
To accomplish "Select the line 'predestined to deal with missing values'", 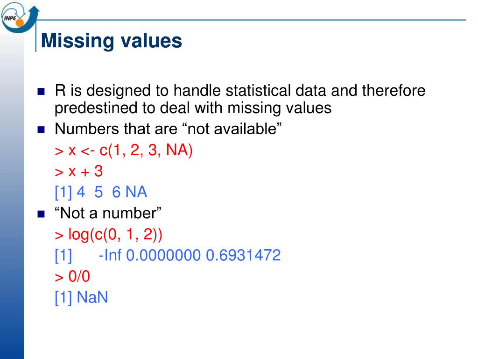I will tap(193, 108).
